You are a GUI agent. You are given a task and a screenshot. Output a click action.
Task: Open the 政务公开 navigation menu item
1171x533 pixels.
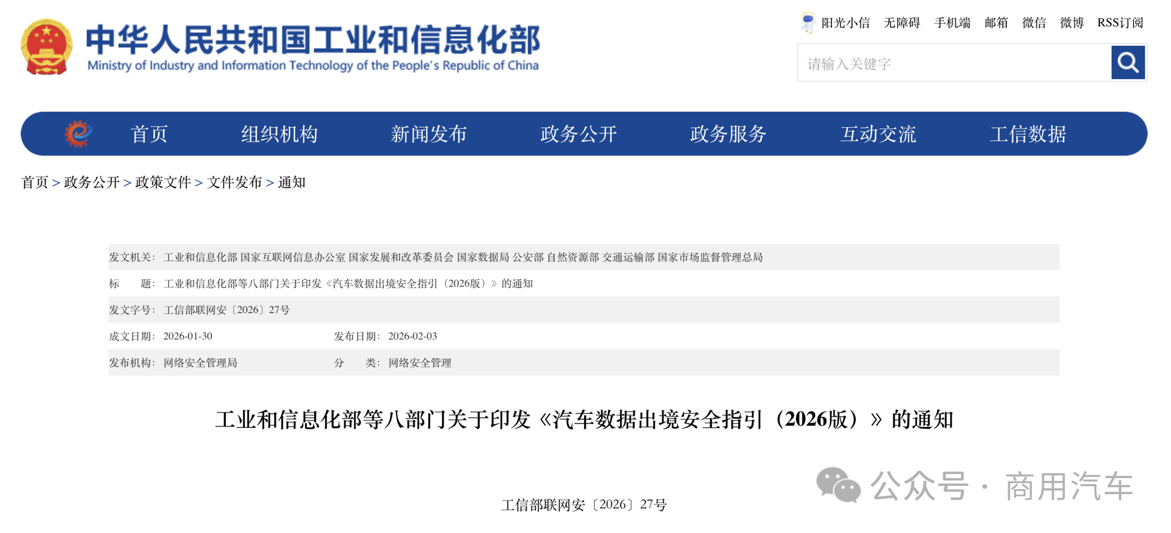pyautogui.click(x=578, y=134)
